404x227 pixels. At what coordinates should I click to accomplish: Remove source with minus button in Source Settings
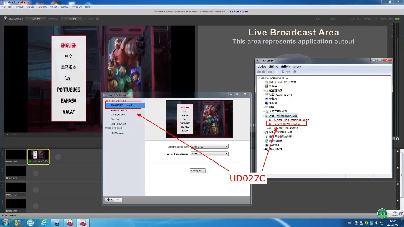118,200
